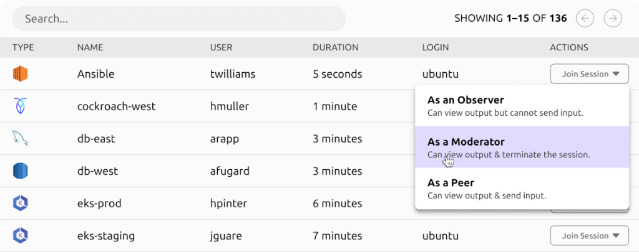Viewport: 639px width, 252px height.
Task: Sort by the NAME column header
Action: [90, 47]
